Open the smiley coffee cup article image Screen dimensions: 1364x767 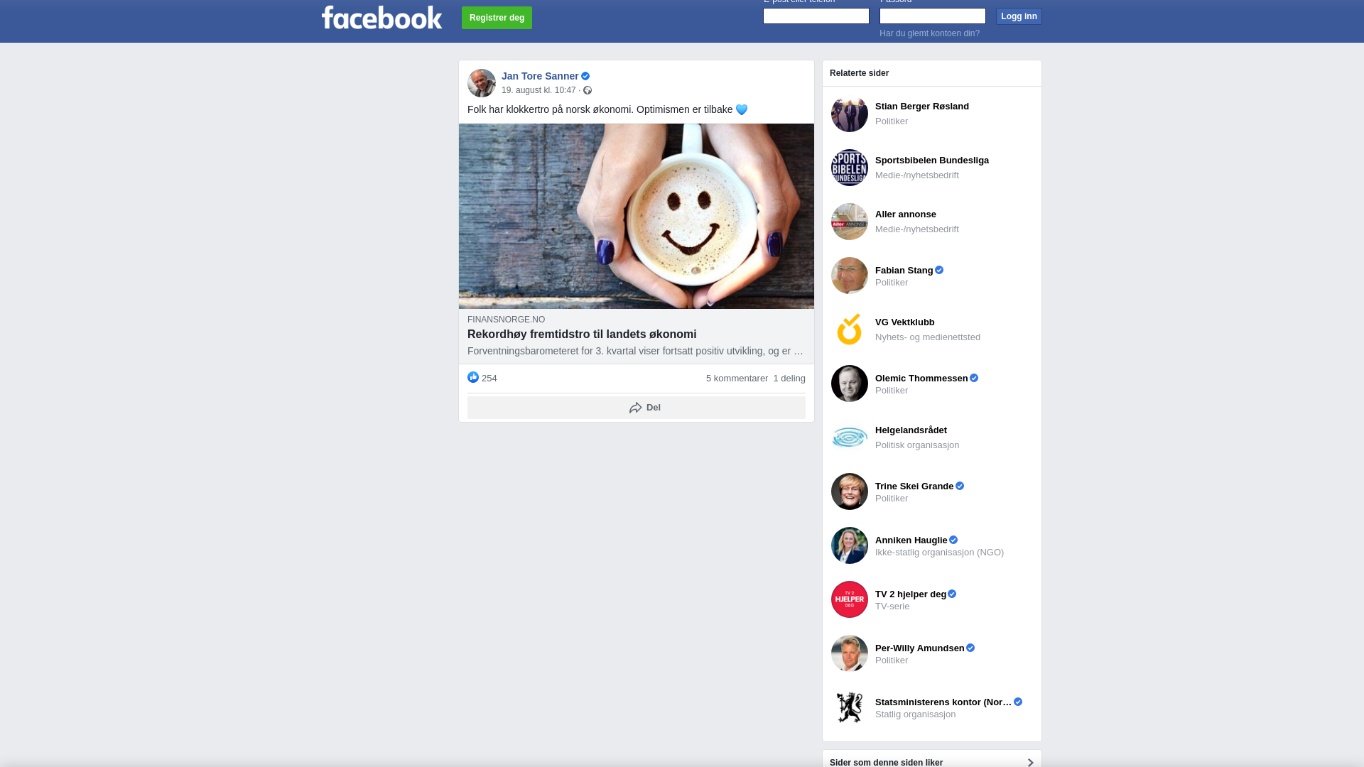pos(637,216)
